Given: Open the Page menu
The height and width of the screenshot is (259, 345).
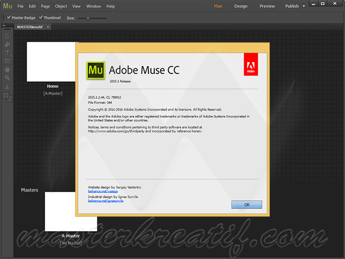Looking at the screenshot, I should click(x=45, y=6).
